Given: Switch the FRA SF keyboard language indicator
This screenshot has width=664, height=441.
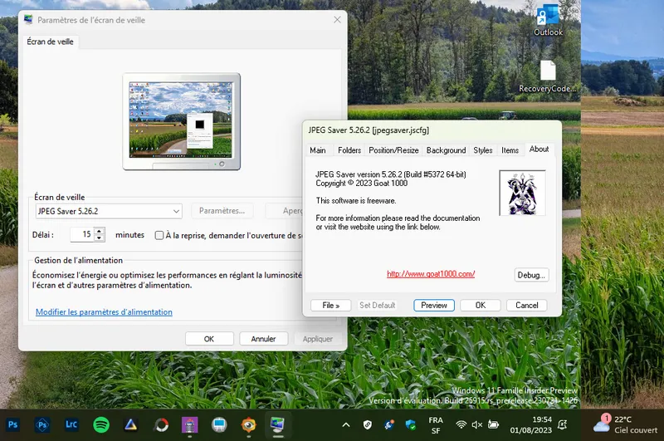Looking at the screenshot, I should pos(436,425).
